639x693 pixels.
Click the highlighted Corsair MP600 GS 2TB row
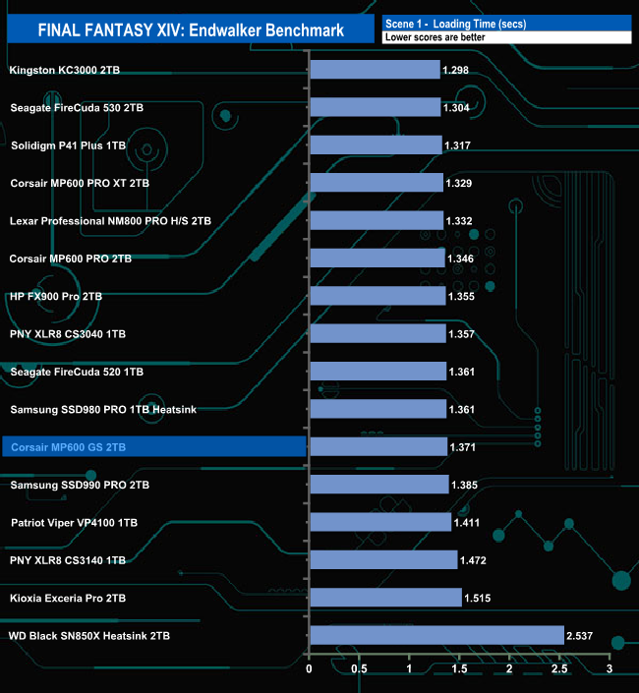(x=154, y=446)
